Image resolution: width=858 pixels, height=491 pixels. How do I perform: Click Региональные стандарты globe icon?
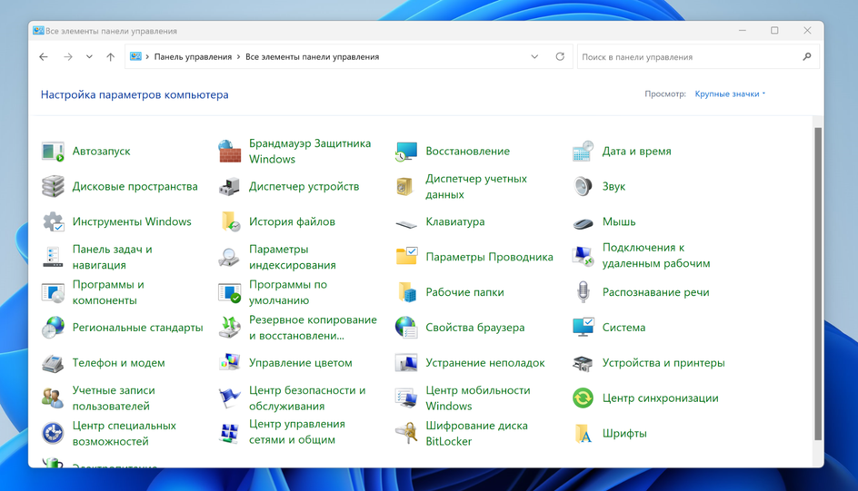point(53,327)
